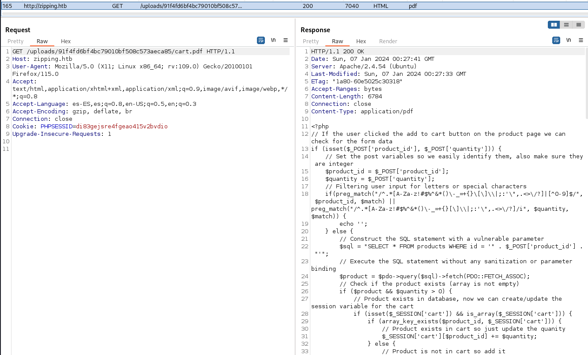Click the <?php opening tag line
Screen dimensions: 588x355
[320, 127]
